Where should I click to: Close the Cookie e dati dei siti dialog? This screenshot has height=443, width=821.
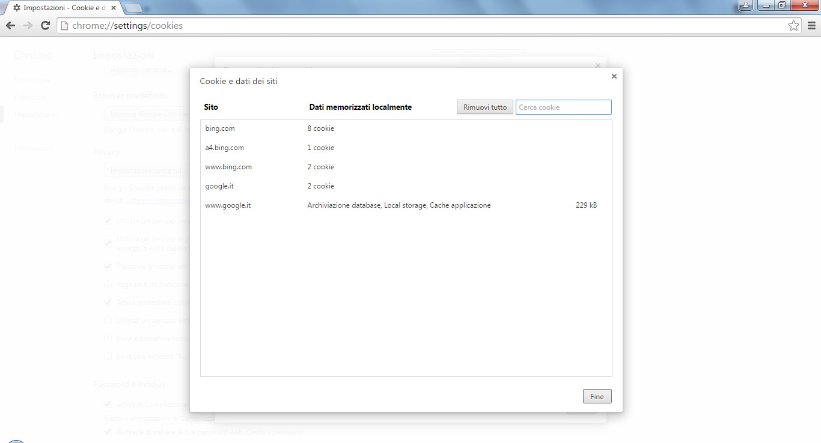tap(614, 76)
